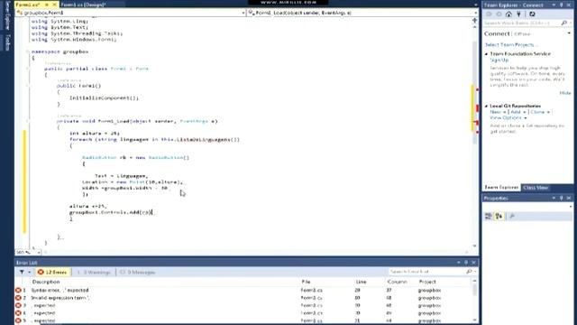This screenshot has height=325, width=577.
Task: Collapse Local Git Repositories section
Action: (x=487, y=106)
